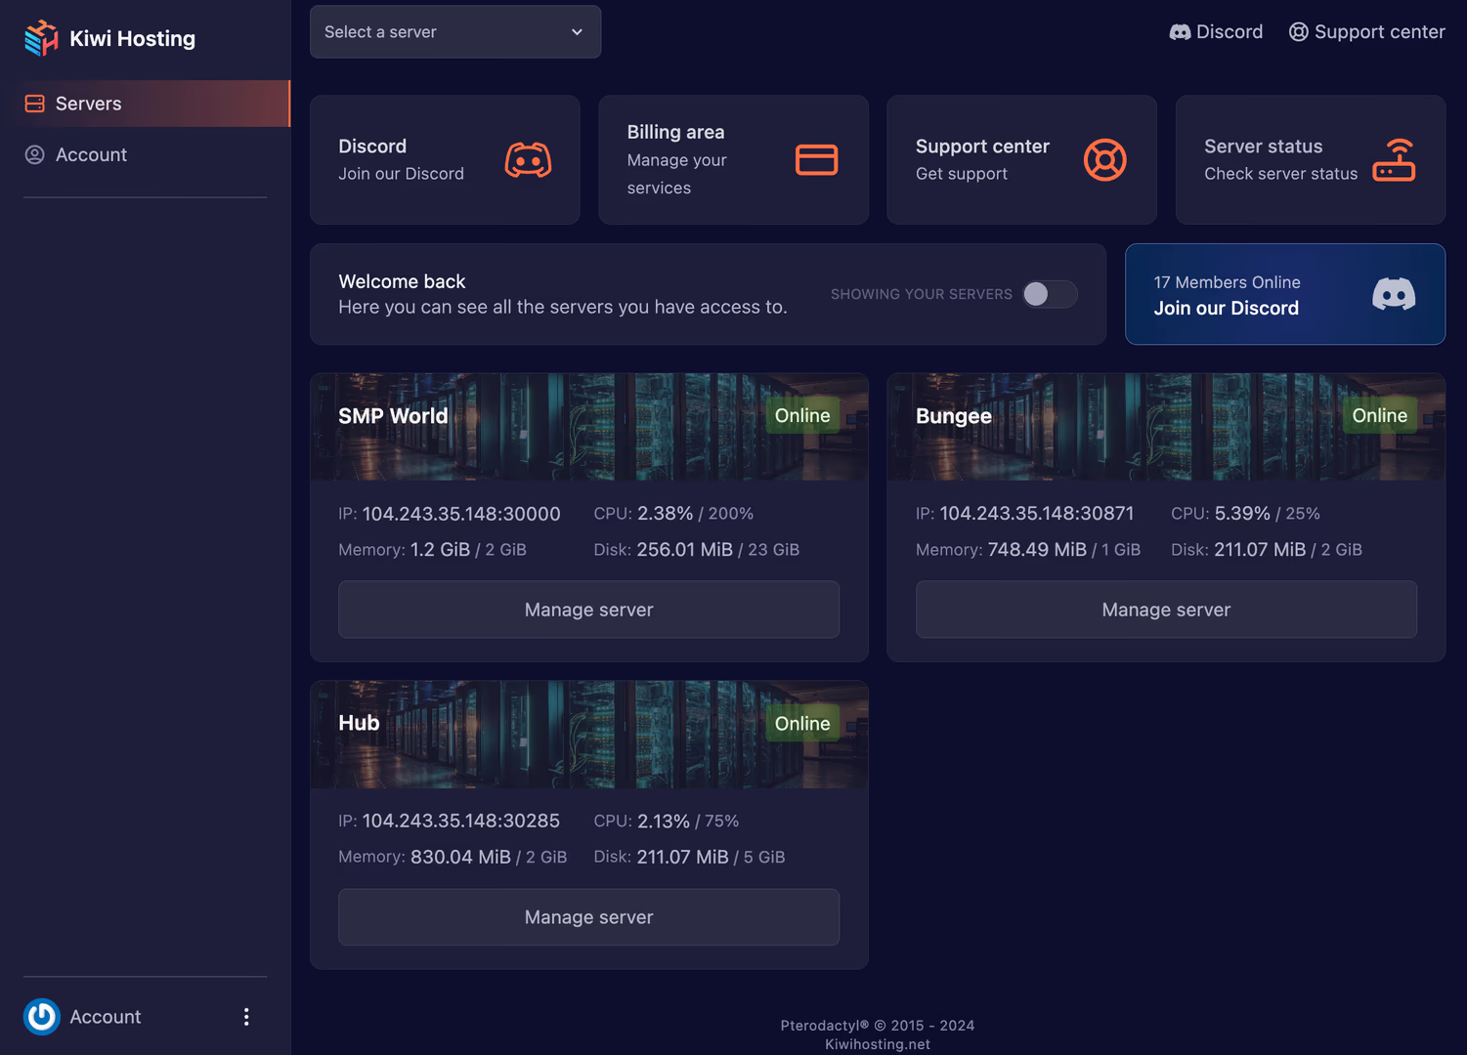Toggle the Showing Your Servers switch
Viewport: 1467px width, 1055px height.
[x=1050, y=294]
